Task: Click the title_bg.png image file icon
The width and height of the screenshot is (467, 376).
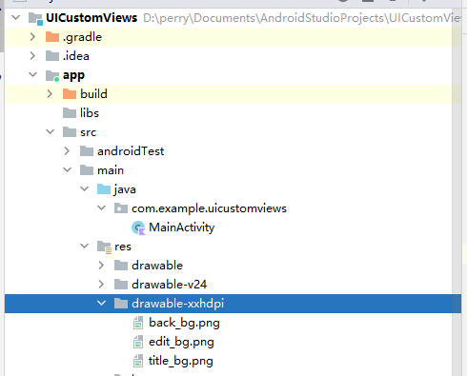Action: coord(138,361)
